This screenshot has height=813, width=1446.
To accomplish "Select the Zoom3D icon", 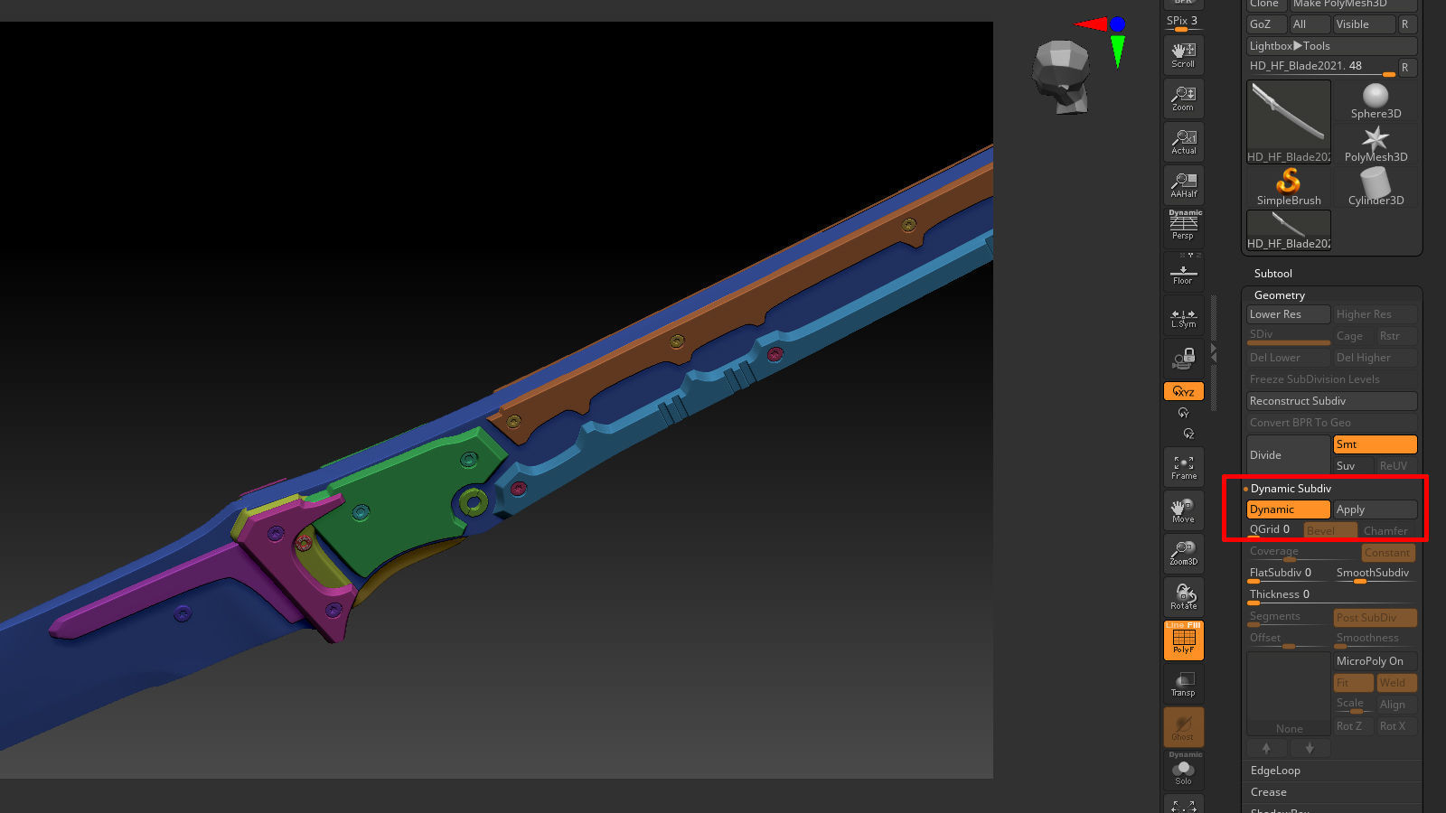I will [x=1183, y=553].
